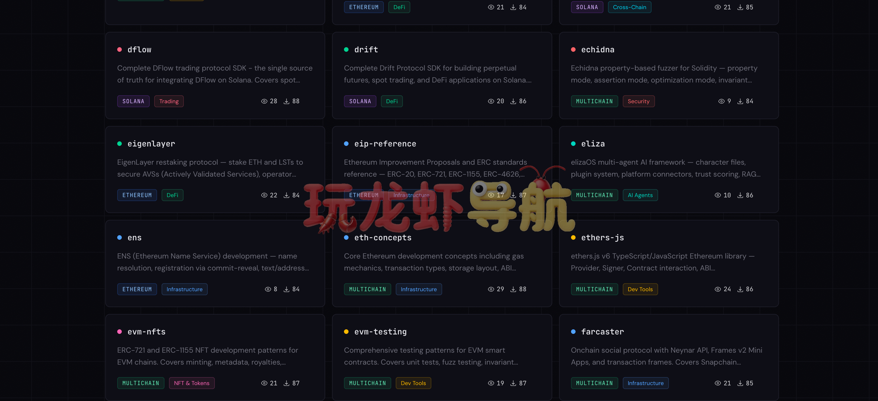Click the MULTICHAIN tag on evm-nfts card

[x=141, y=383]
